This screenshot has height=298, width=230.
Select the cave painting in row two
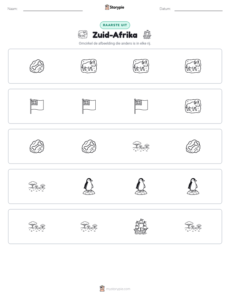tap(193, 106)
